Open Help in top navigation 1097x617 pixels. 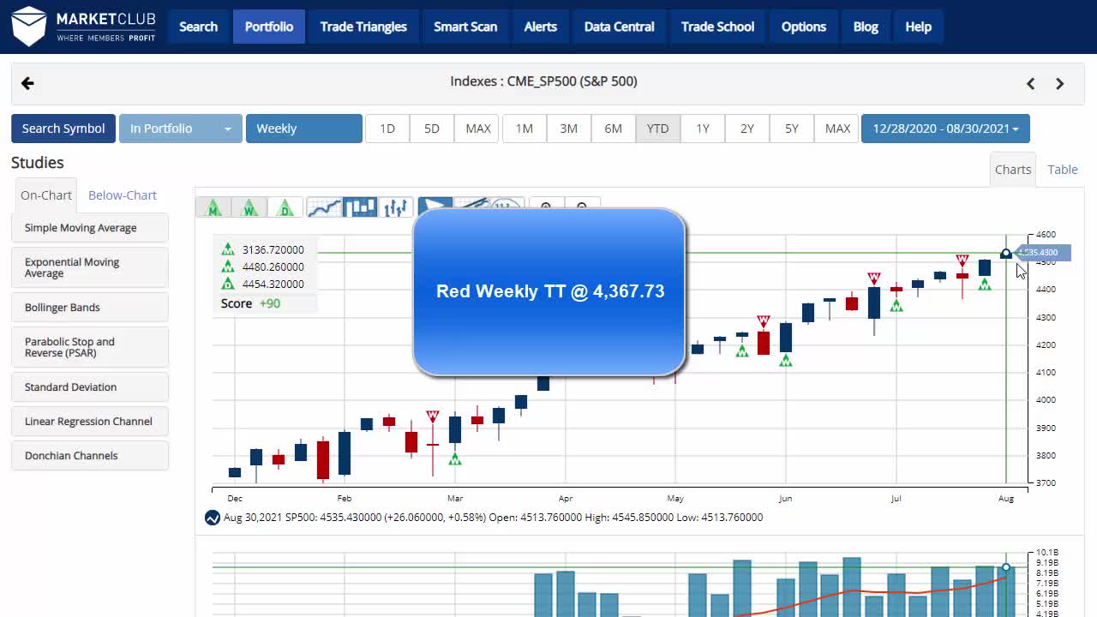918,27
